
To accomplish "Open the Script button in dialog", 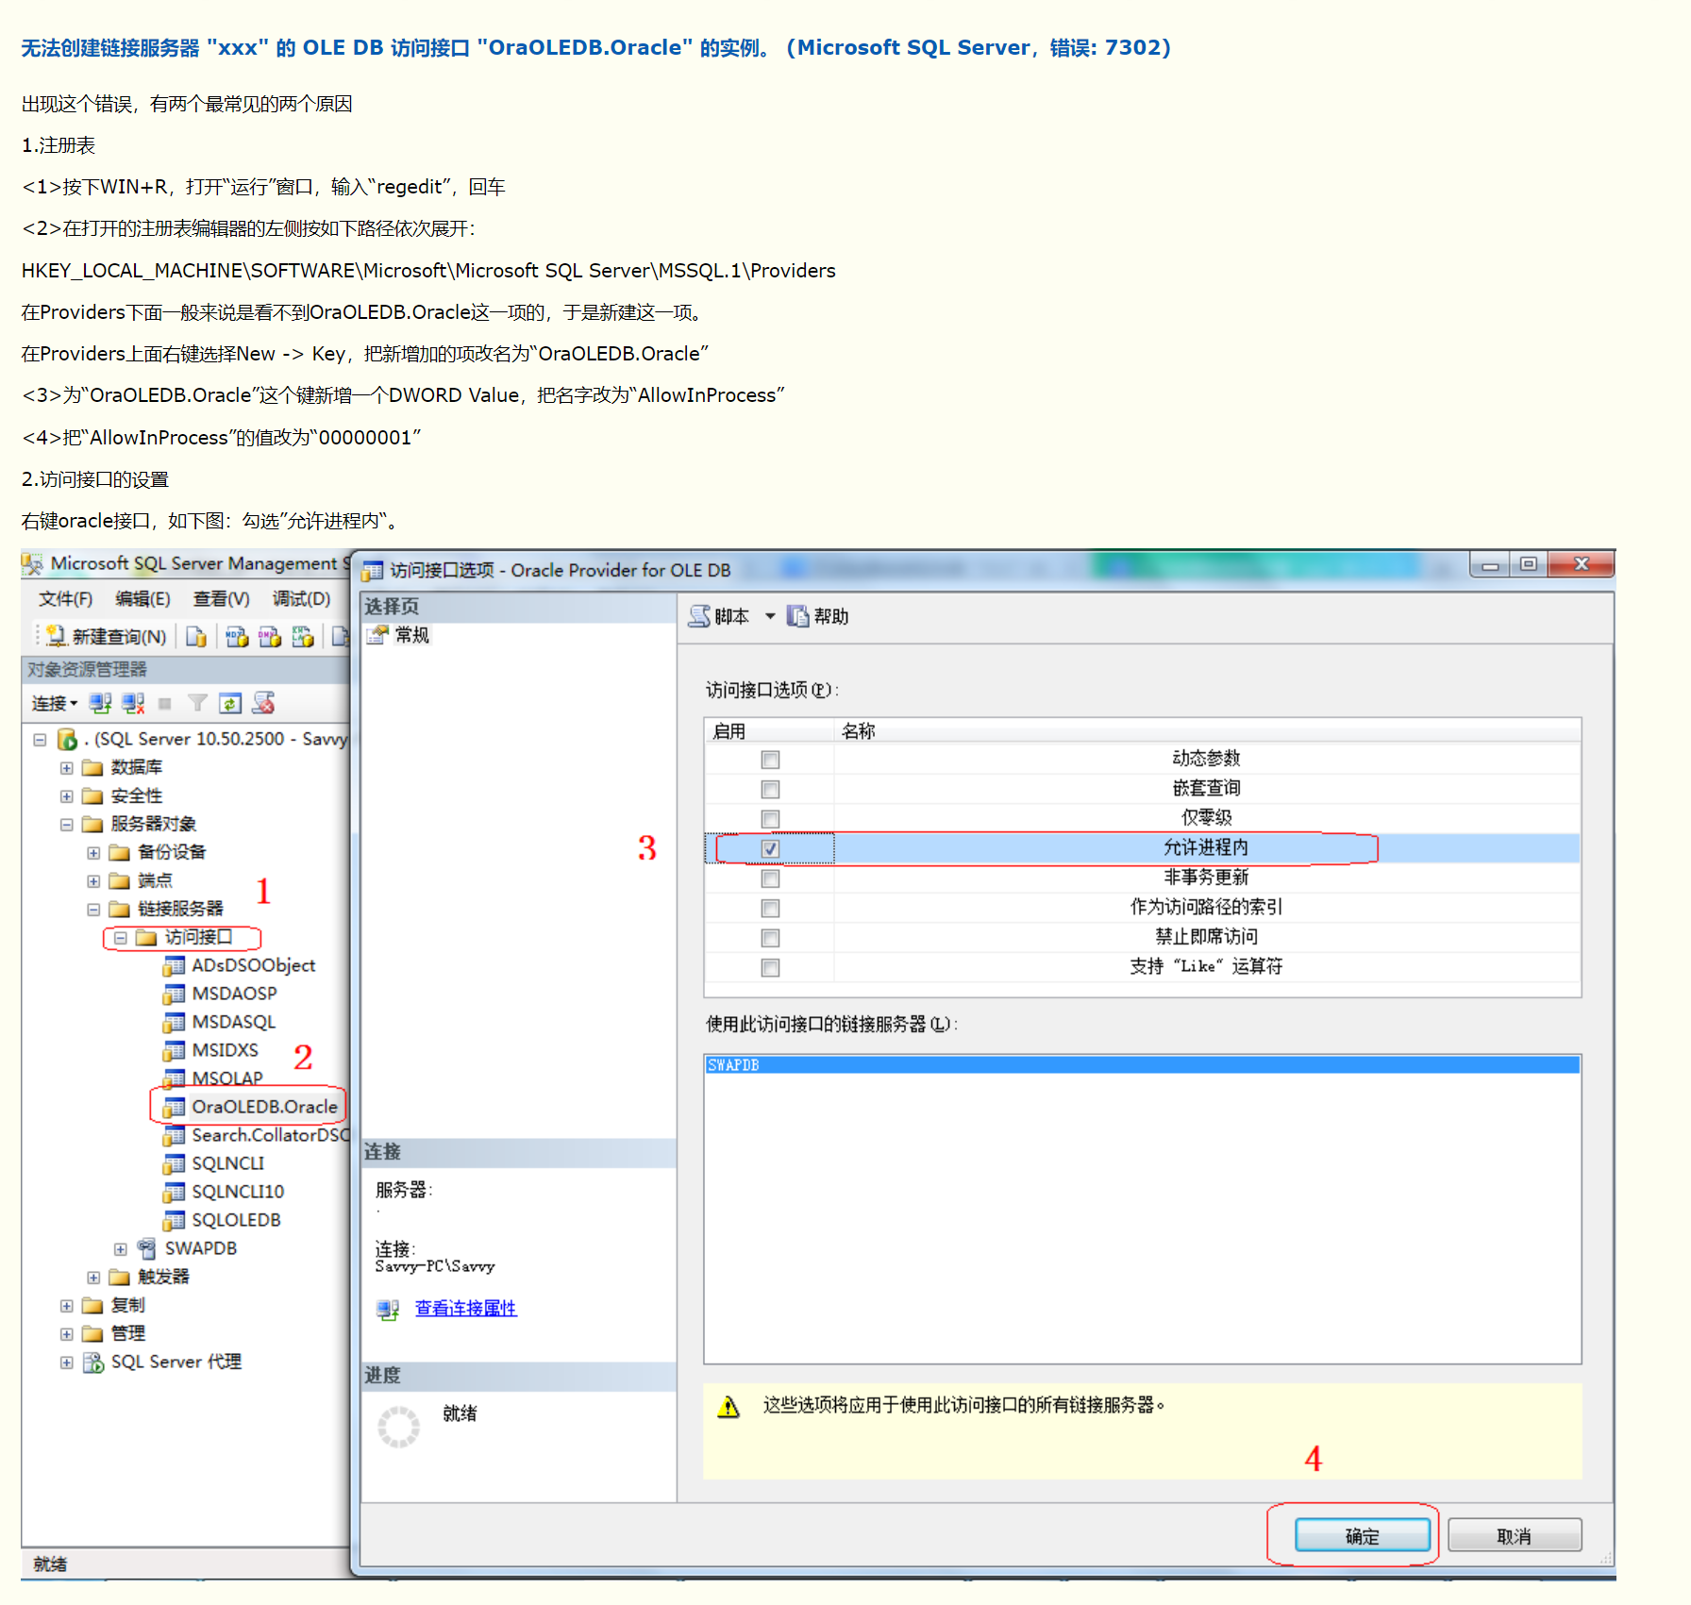I will tap(719, 616).
